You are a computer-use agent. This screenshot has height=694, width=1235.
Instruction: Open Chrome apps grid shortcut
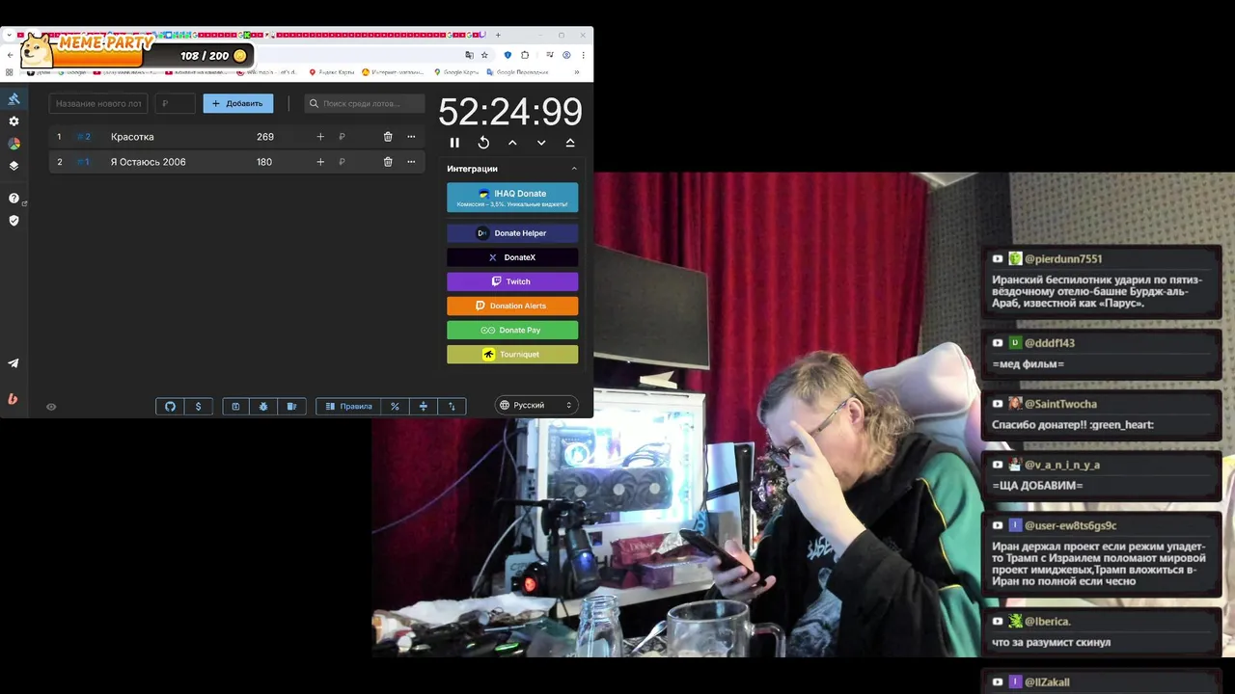coord(10,72)
